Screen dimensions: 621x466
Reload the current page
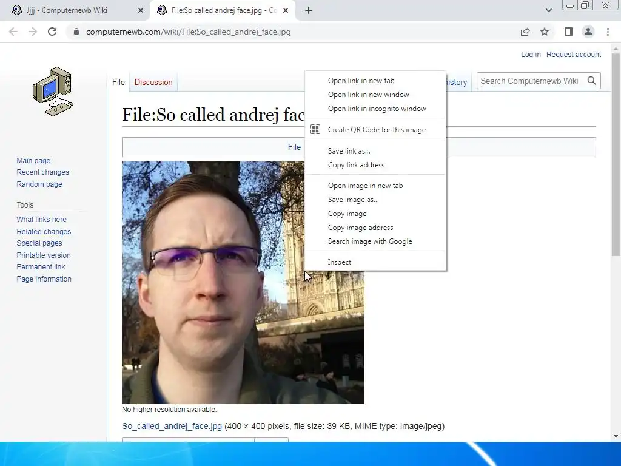coord(52,32)
